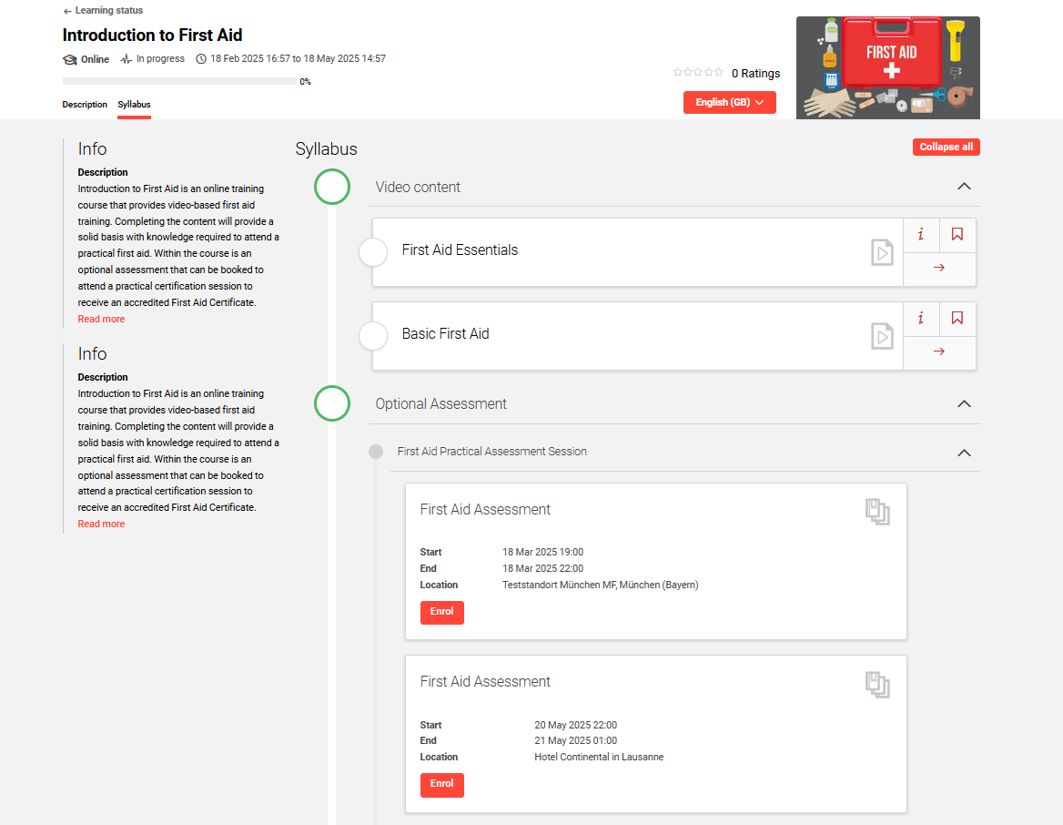Viewport: 1063px width, 825px height.
Task: Click info icon for First Aid Essentials
Action: point(921,235)
